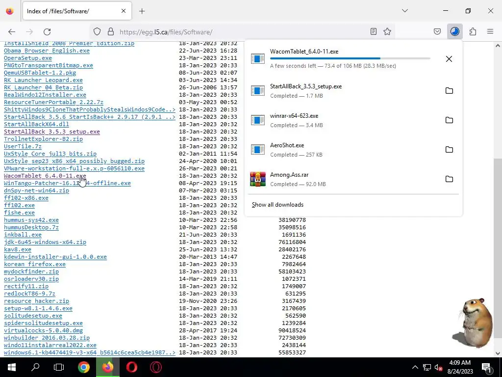Open Task View on taskbar
The image size is (502, 377).
point(59,367)
